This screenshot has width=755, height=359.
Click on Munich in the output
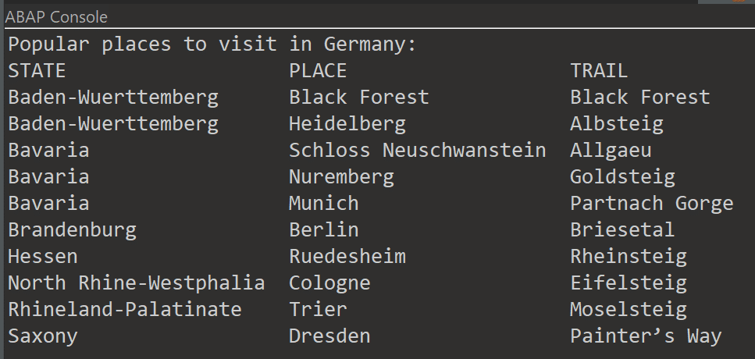coord(324,203)
